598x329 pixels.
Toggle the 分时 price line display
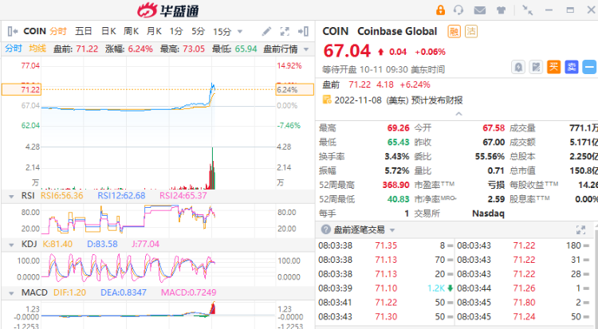[14, 49]
